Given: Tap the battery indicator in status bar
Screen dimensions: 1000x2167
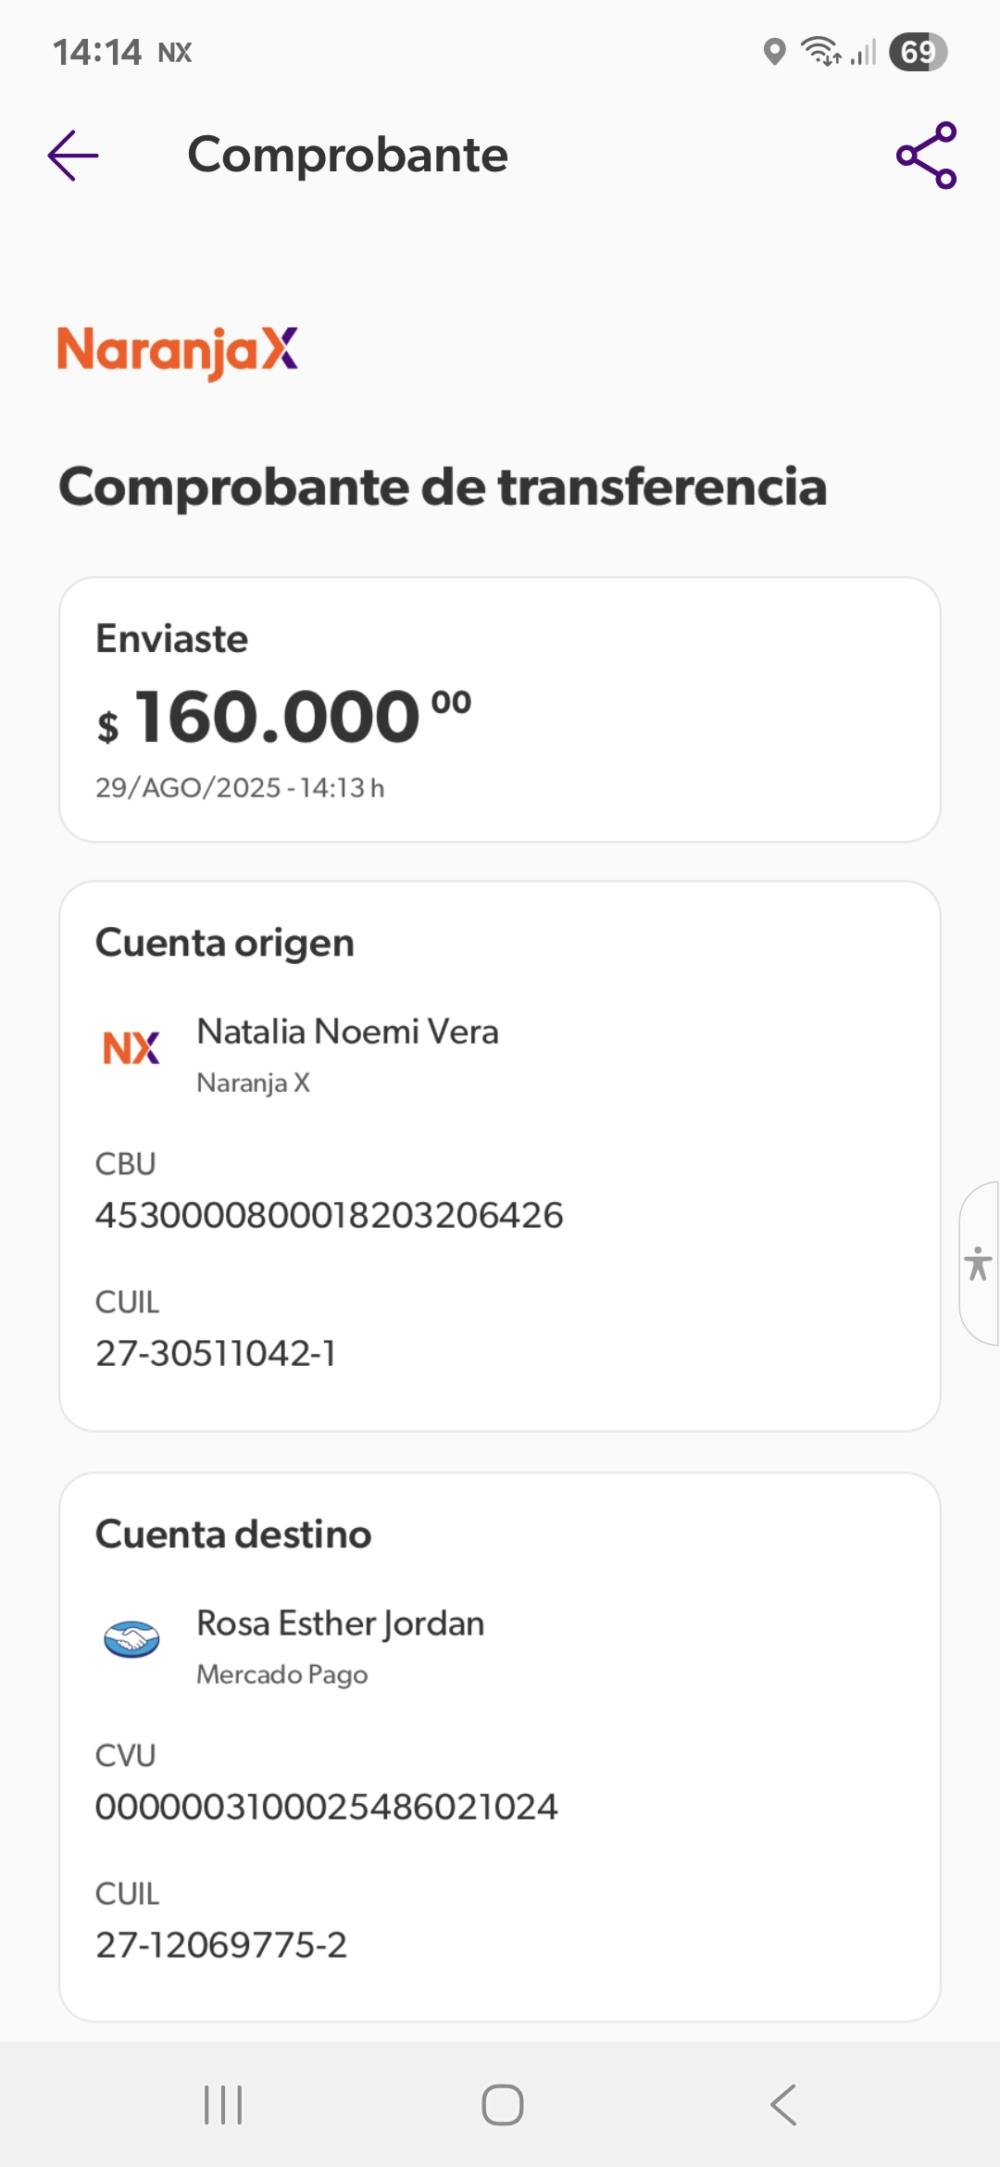Looking at the screenshot, I should tap(918, 52).
